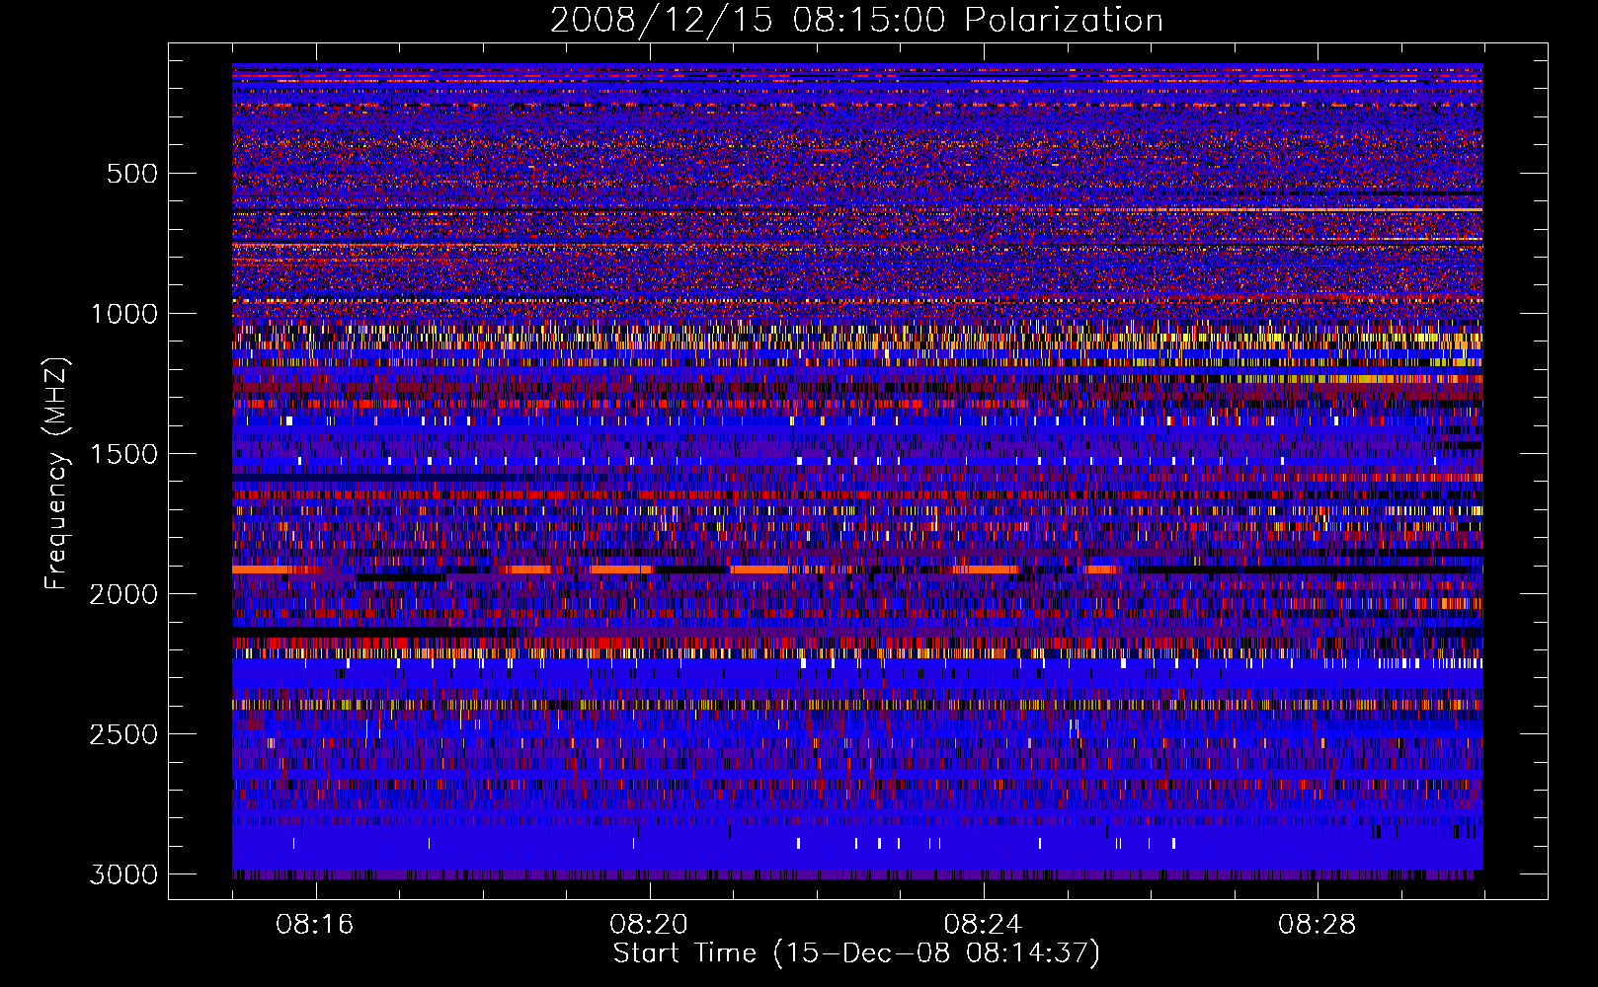Click the plot title '2008/12/15 08:15:00 Polarization'
This screenshot has width=1598, height=987.
tap(856, 21)
